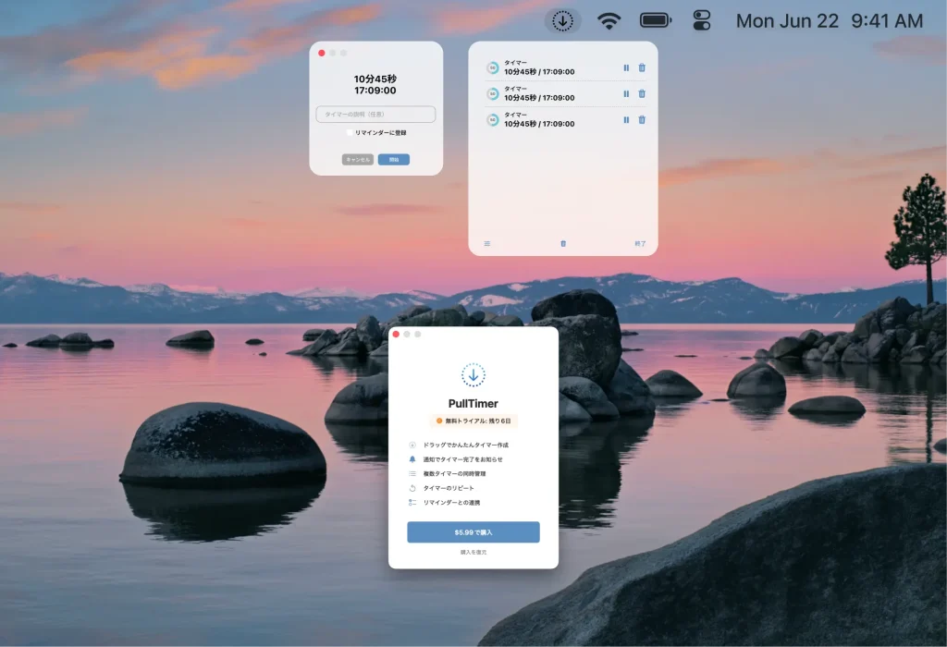Viewport: 947px width, 647px height.
Task: Open the hamburger menu in the timer list
Action: point(487,244)
